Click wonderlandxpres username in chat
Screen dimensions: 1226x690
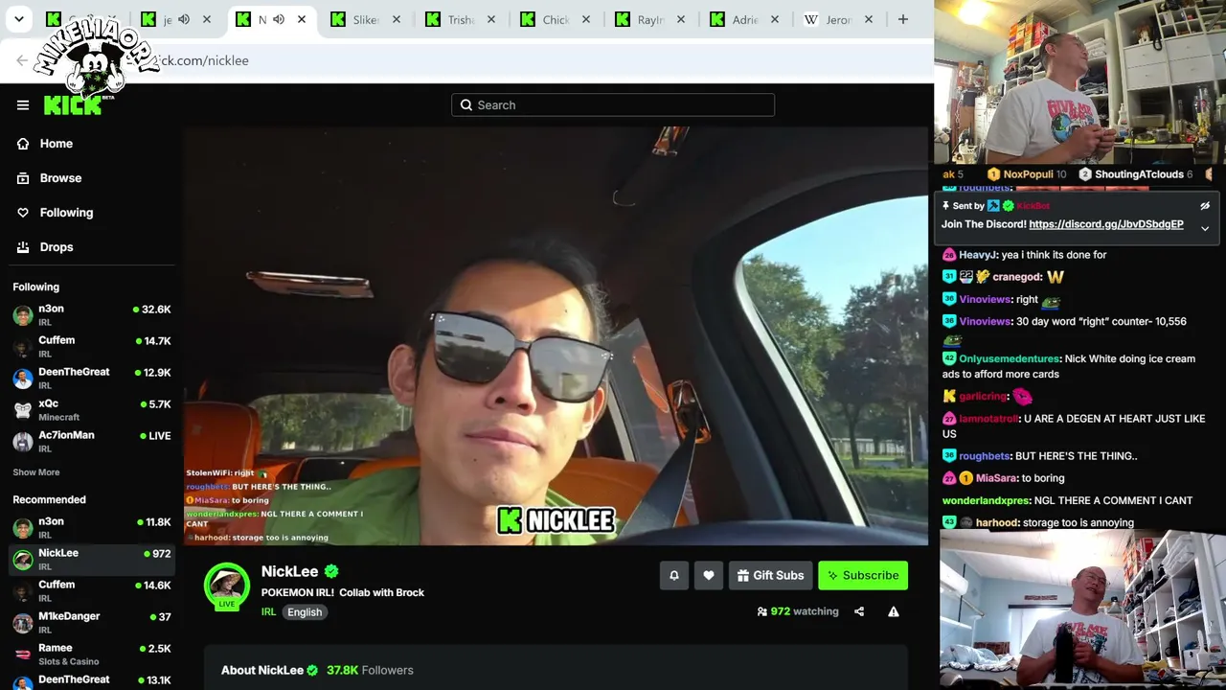coord(986,500)
